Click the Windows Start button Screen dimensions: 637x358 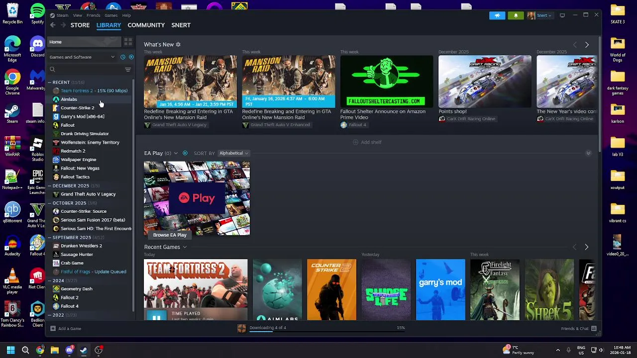[x=10, y=350]
